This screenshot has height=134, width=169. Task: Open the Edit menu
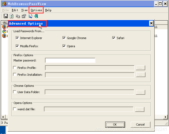click(15, 10)
